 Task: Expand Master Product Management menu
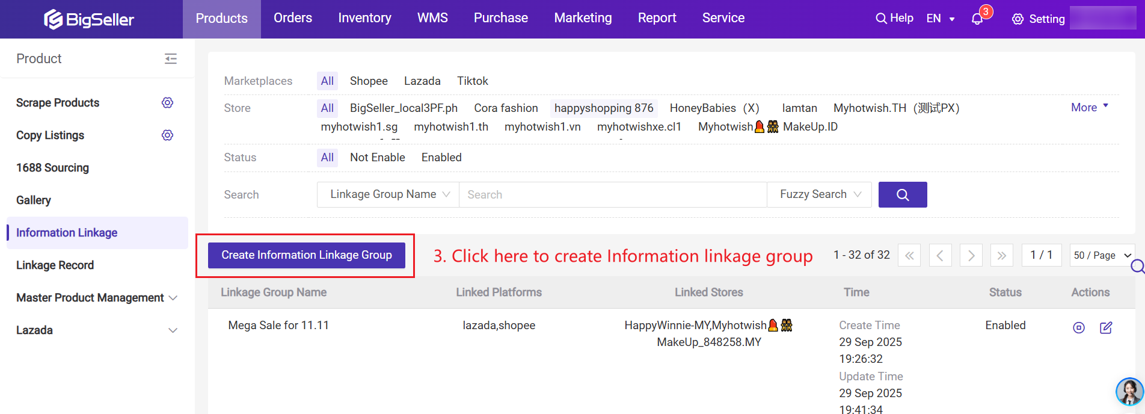pyautogui.click(x=96, y=298)
